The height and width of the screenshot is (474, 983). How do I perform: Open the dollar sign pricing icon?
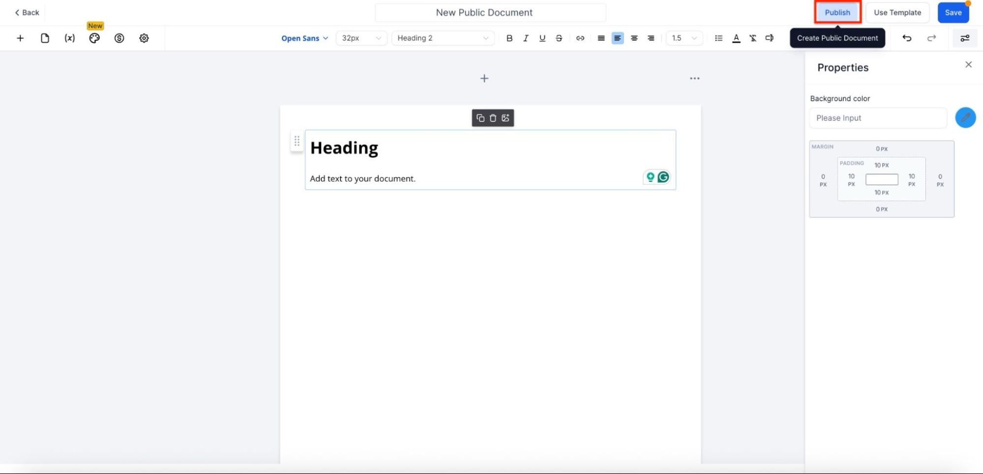[x=119, y=38]
